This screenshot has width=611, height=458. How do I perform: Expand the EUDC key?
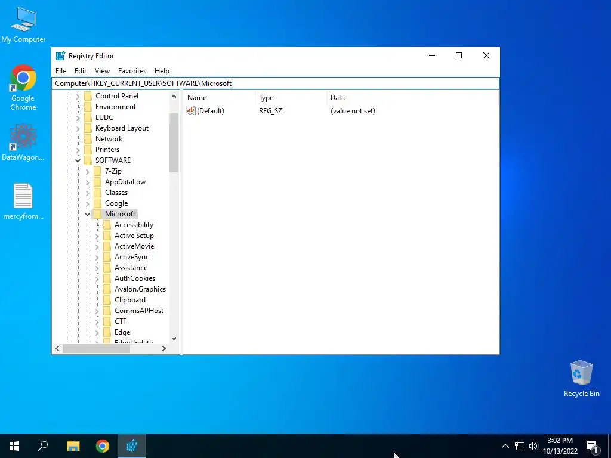(78, 117)
